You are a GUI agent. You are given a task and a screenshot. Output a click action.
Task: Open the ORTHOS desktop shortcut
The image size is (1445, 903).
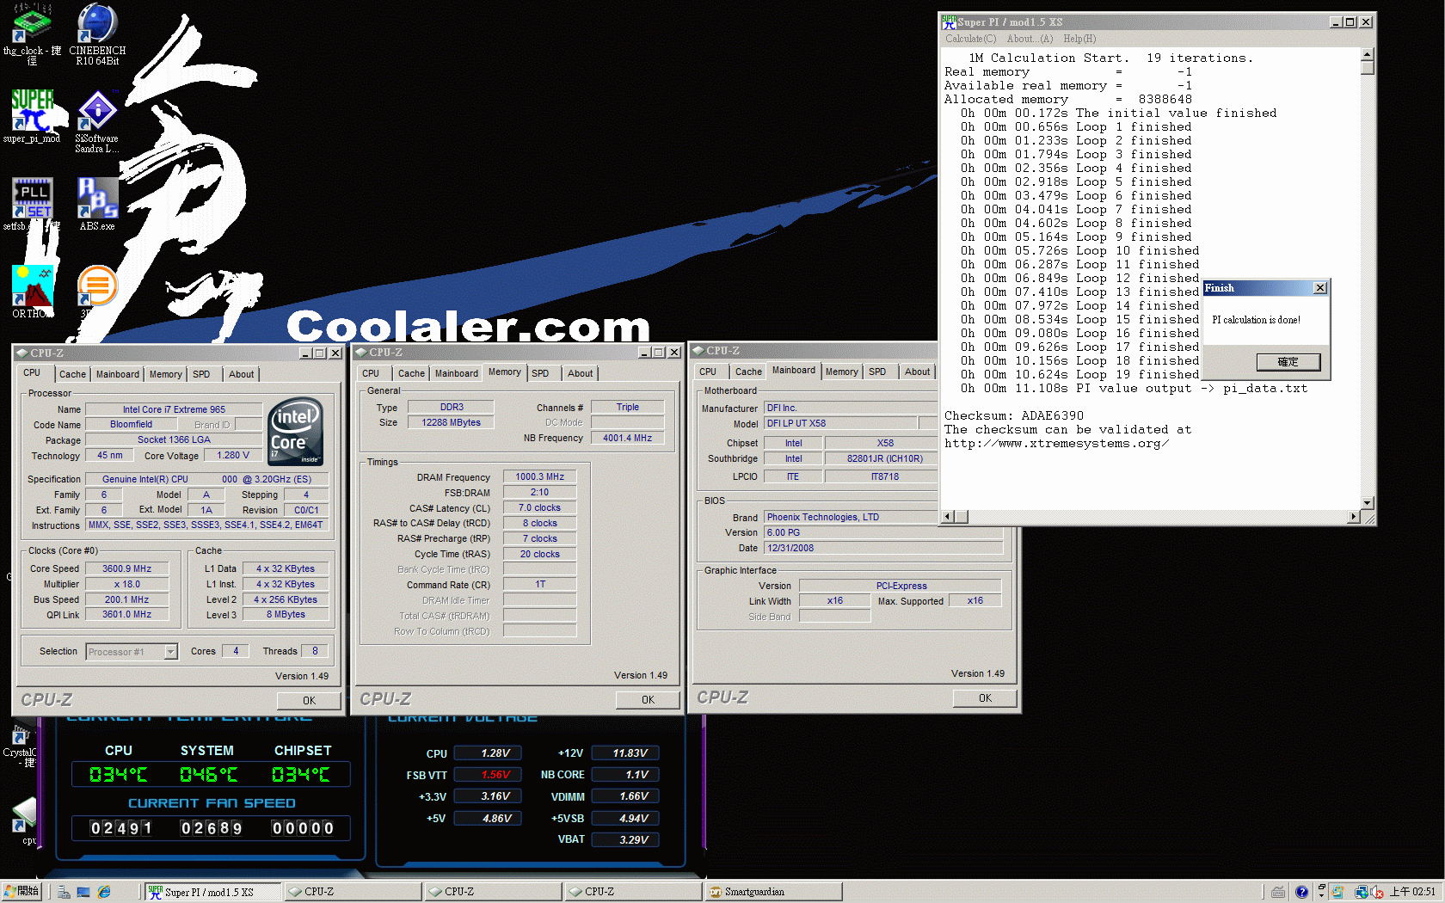coord(32,291)
